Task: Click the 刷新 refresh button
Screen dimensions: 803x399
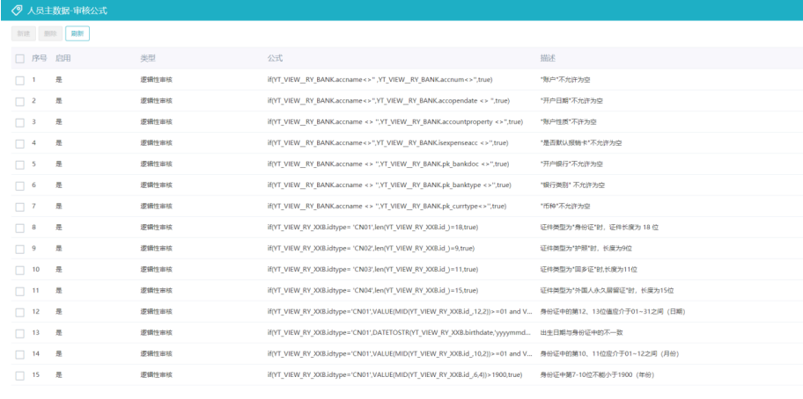Action: [77, 33]
